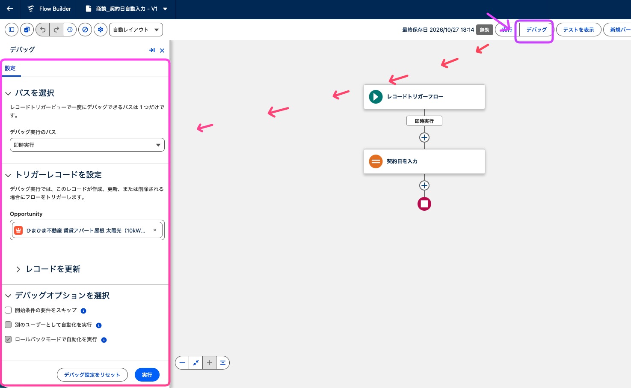The image size is (631, 388).
Task: Enable 開始条件の要件をスキップ checkbox
Action: click(x=8, y=310)
